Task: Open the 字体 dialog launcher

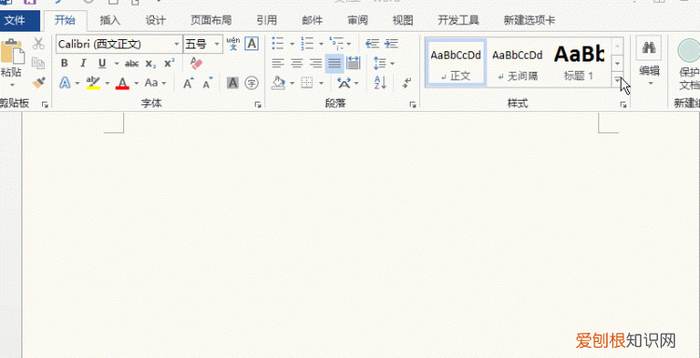Action: click(x=258, y=104)
